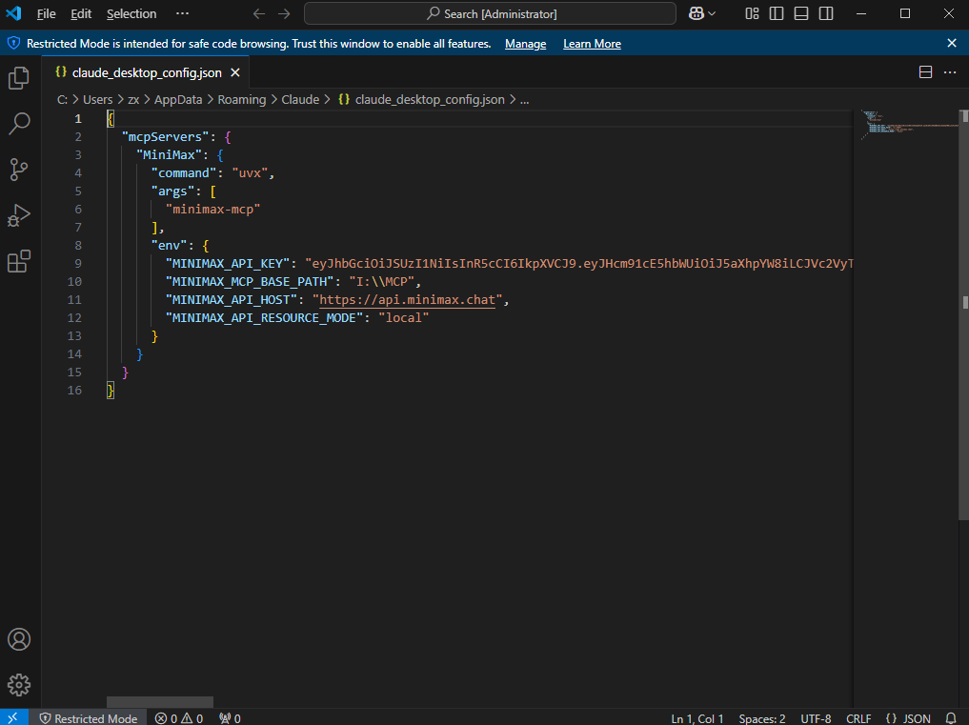Viewport: 969px width, 725px height.
Task: Open the File menu
Action: (x=46, y=14)
